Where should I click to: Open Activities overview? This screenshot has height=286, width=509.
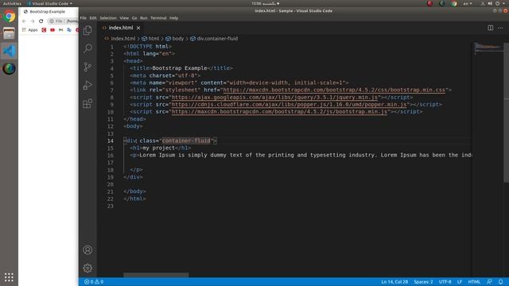pos(12,3)
